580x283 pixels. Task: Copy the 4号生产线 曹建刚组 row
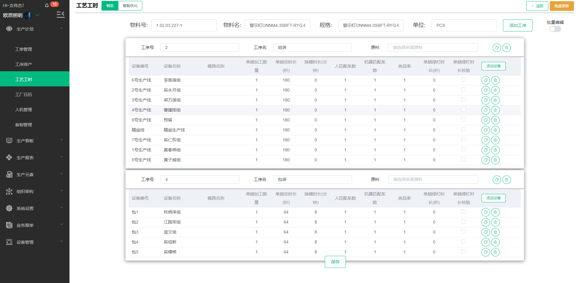[x=486, y=110]
